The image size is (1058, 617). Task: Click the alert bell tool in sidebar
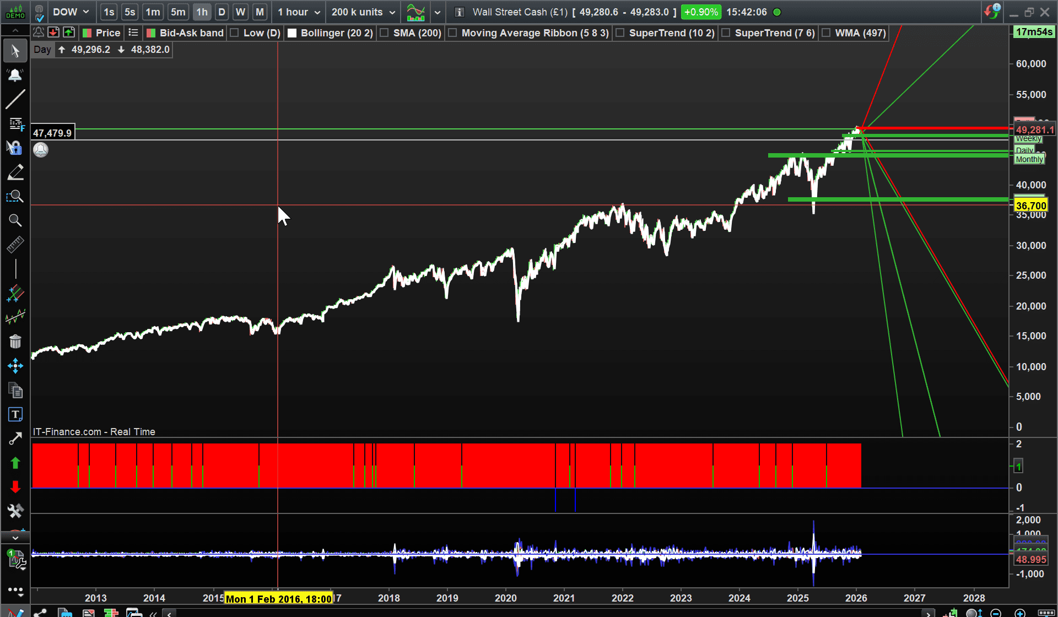tap(15, 75)
